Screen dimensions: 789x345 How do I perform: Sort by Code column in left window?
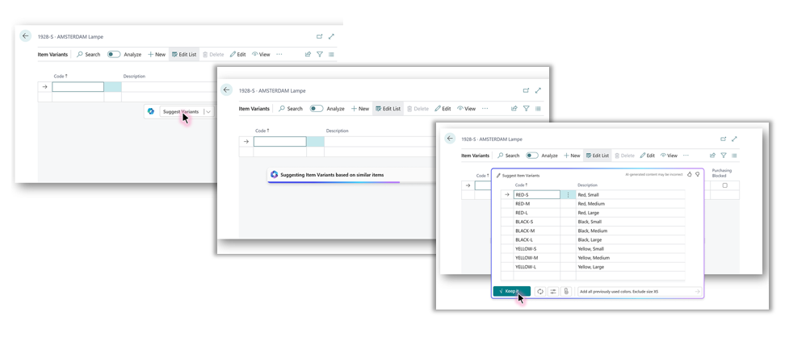(61, 77)
